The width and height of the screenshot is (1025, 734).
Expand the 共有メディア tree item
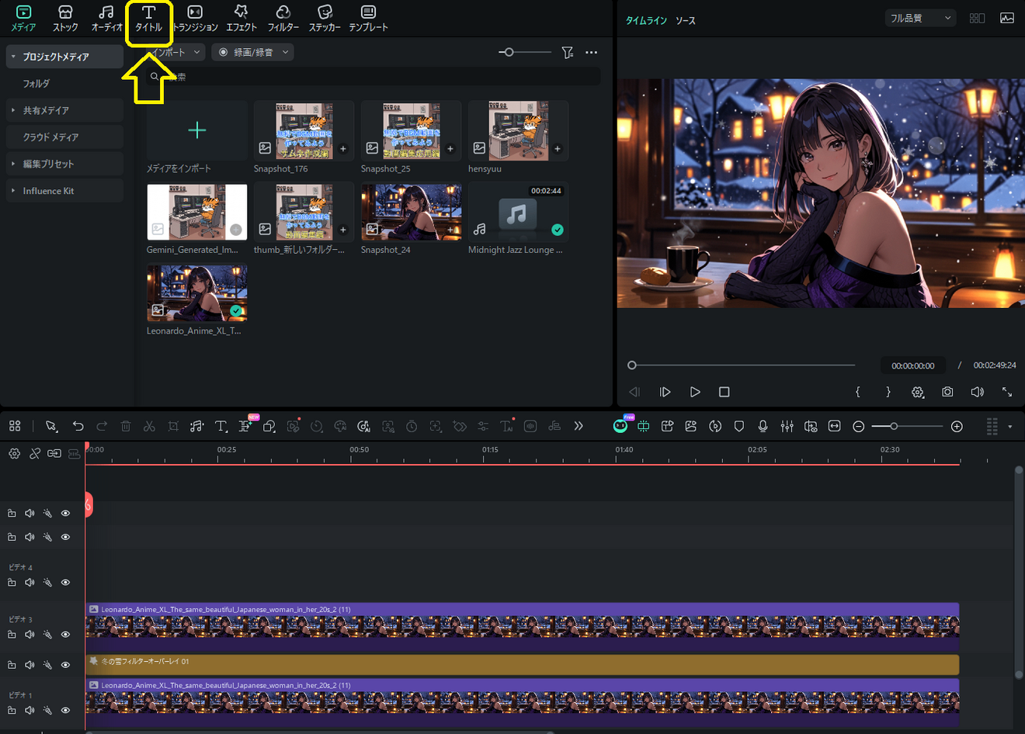13,110
